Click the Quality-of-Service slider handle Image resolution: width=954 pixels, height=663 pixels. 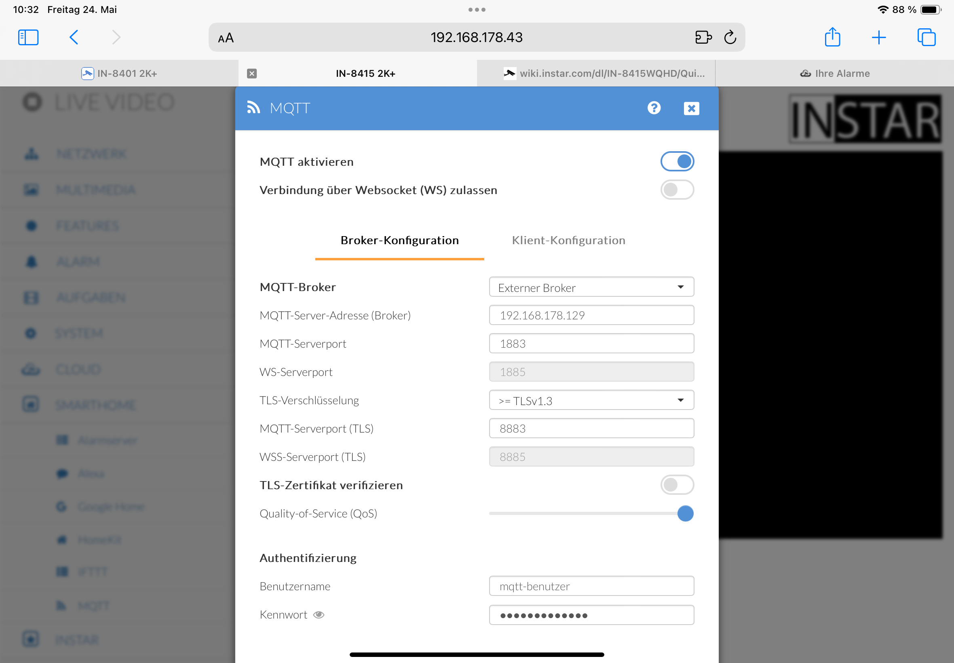685,513
